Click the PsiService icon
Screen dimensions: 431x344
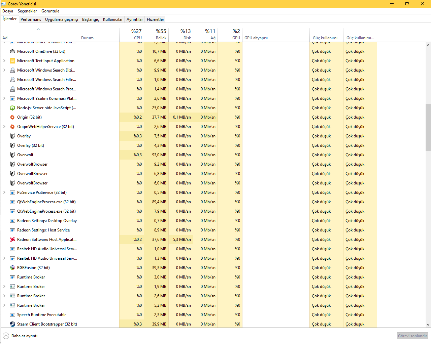(12, 192)
